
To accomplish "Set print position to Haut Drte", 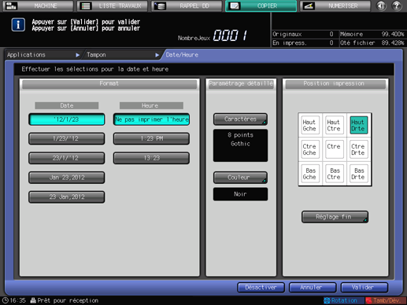I will point(359,125).
